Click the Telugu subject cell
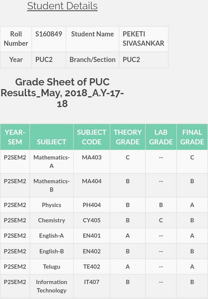The image size is (208, 299). (51, 267)
